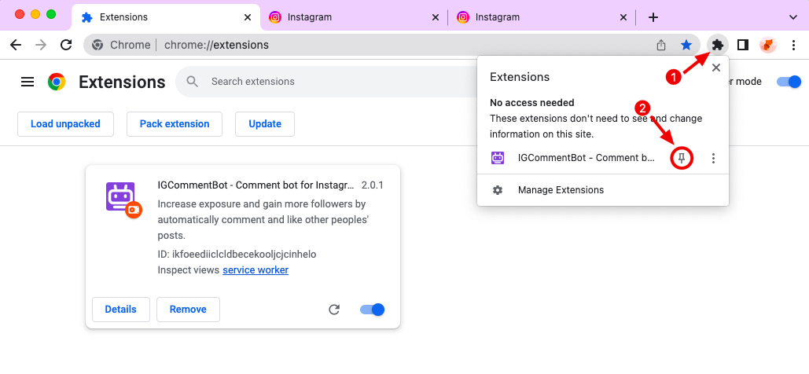Open the Extensions page hamburger menu
The width and height of the screenshot is (809, 374).
point(28,82)
